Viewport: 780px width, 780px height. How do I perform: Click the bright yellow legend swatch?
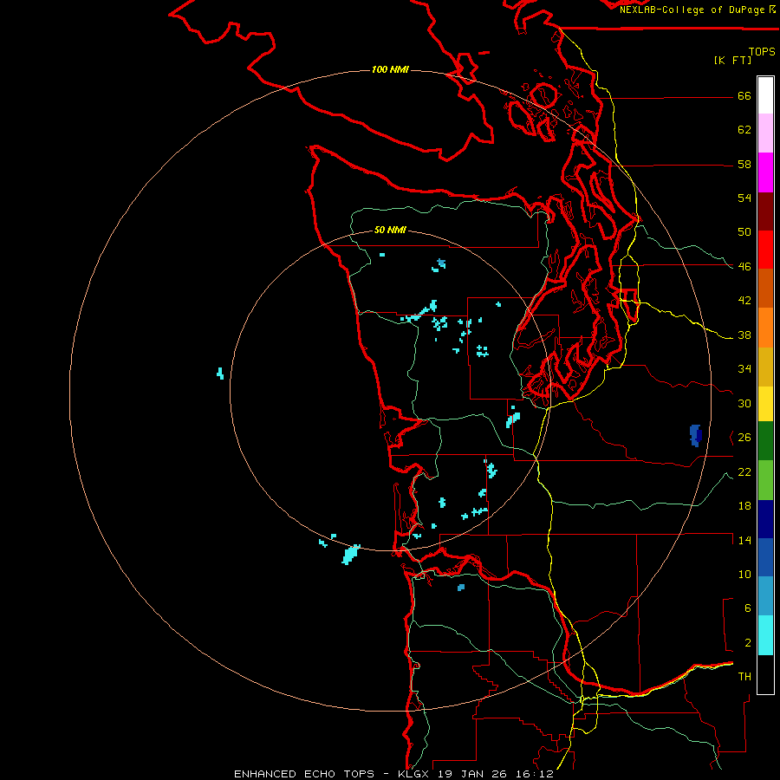pos(765,403)
